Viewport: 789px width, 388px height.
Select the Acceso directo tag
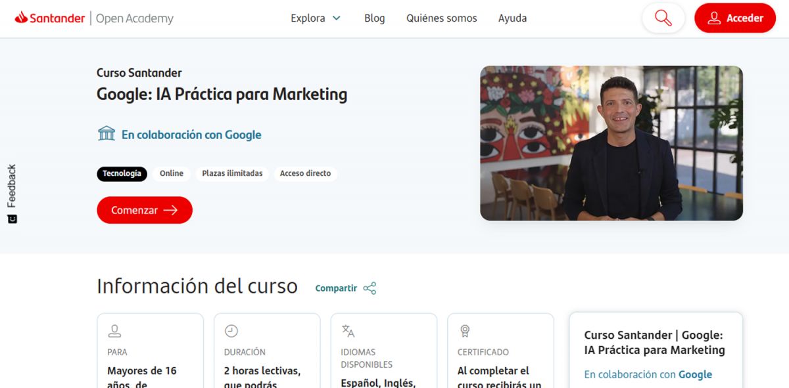coord(305,173)
